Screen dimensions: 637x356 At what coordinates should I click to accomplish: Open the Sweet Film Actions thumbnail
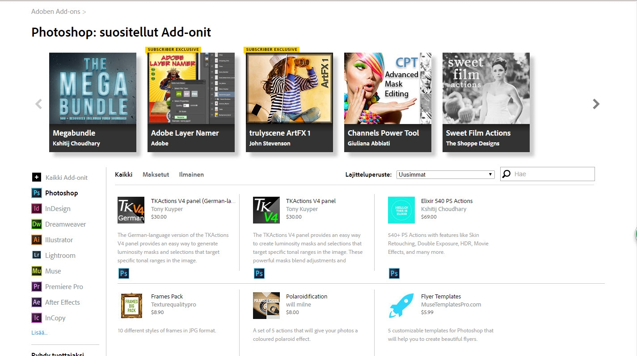486,88
